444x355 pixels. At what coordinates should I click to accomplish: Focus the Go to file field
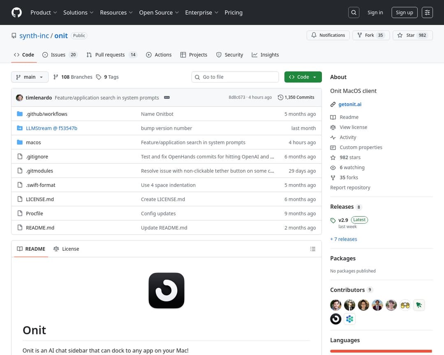tap(238, 77)
